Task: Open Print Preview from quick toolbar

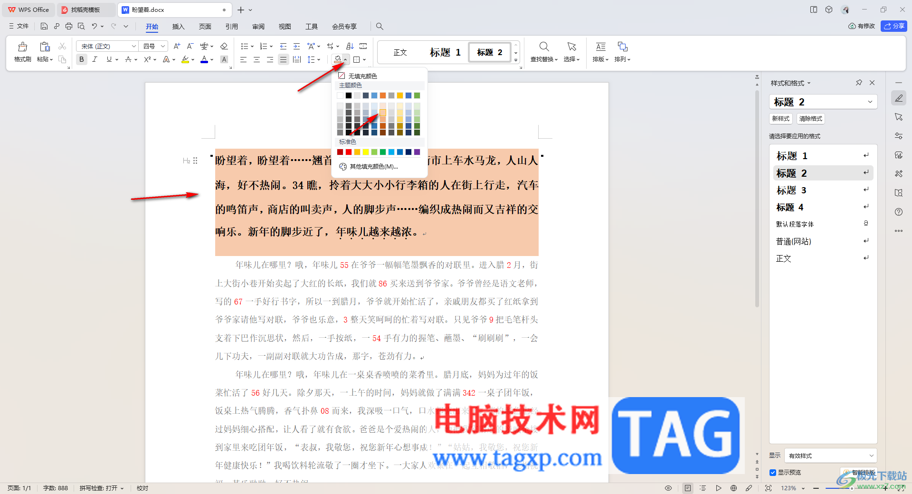Action: (81, 26)
